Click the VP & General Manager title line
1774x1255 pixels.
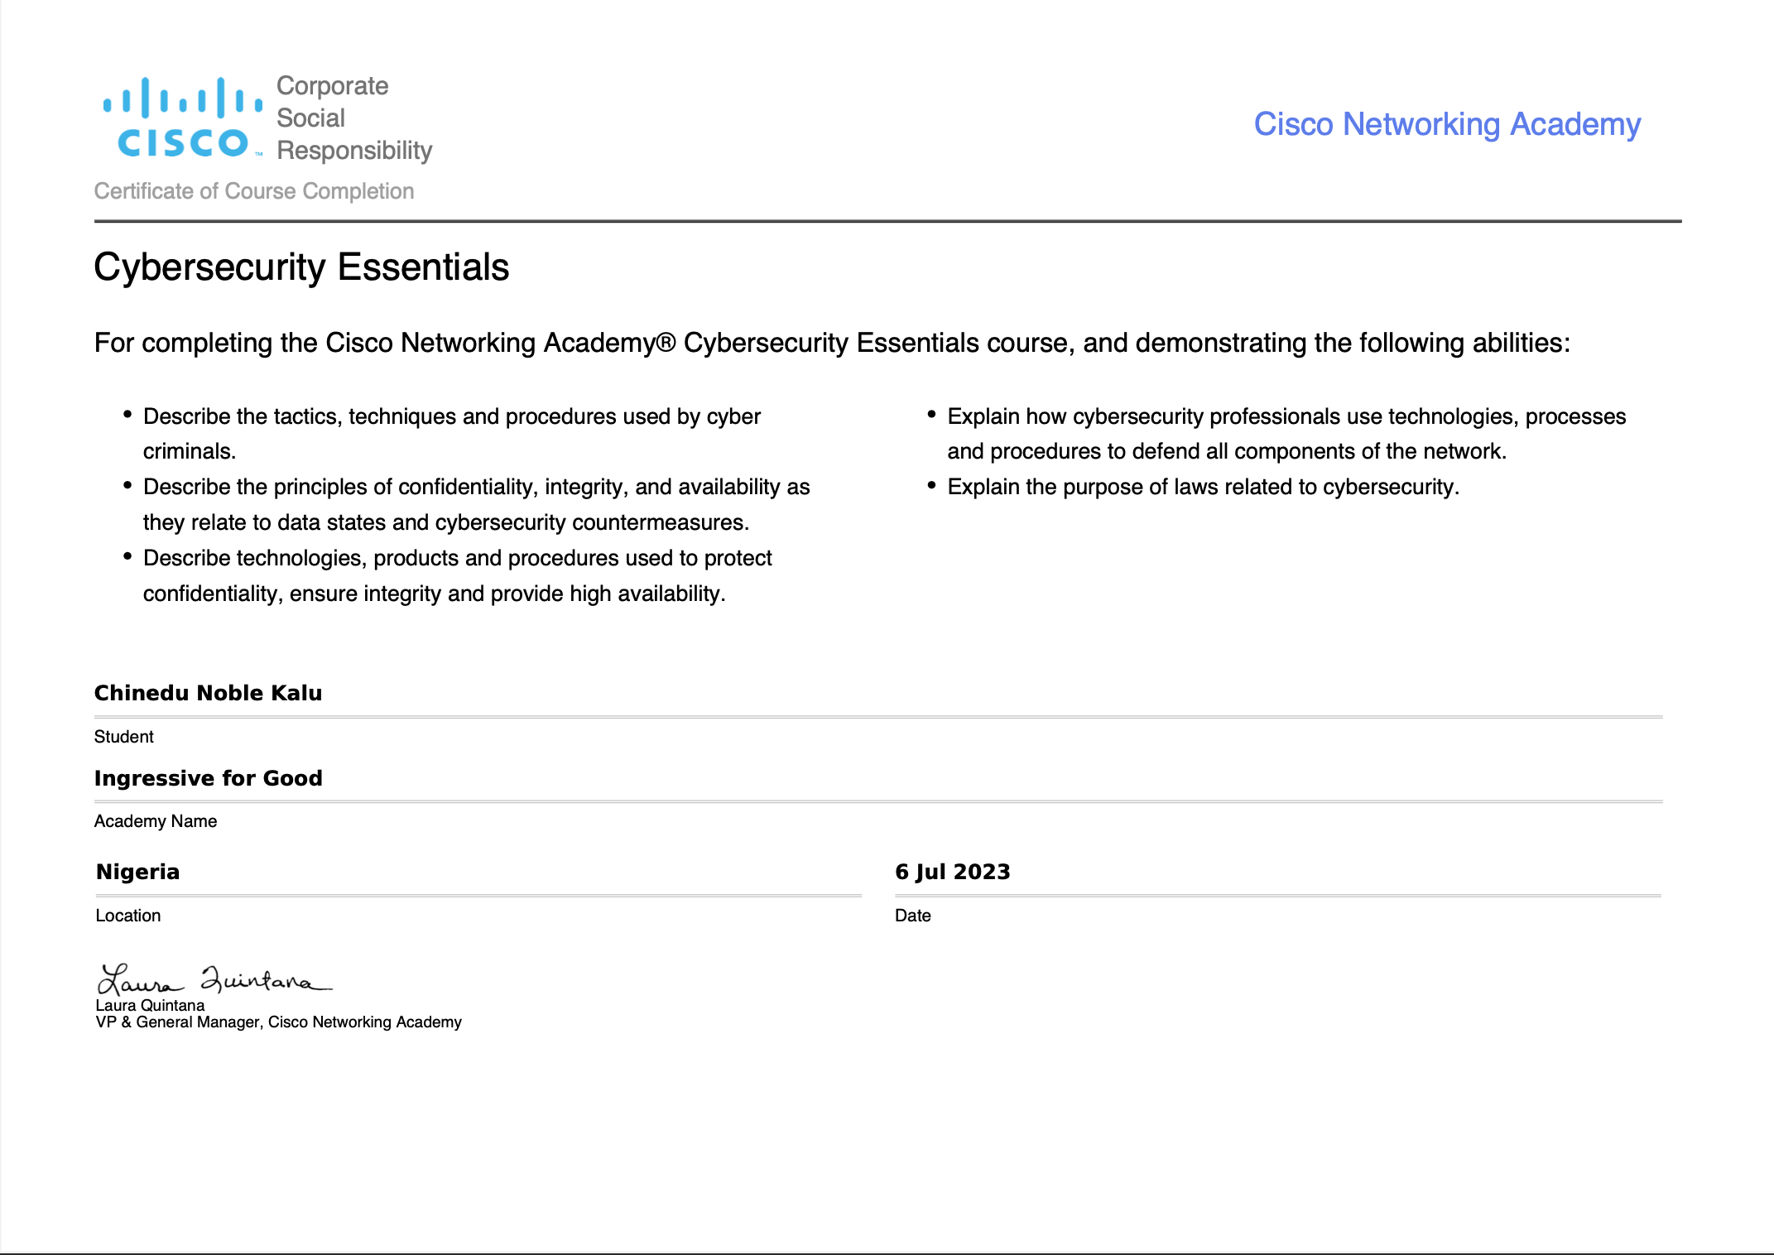pyautogui.click(x=278, y=1022)
